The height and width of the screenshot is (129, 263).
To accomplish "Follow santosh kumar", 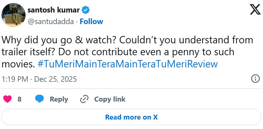I will [91, 21].
